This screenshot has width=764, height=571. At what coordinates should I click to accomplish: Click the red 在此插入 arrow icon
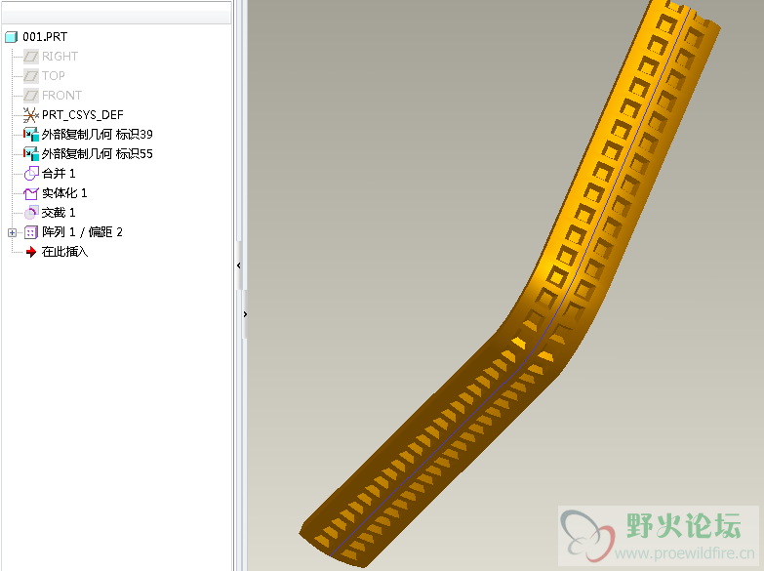click(31, 252)
